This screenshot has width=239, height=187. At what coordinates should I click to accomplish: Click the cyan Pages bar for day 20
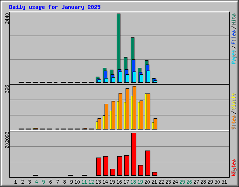[148, 77]
